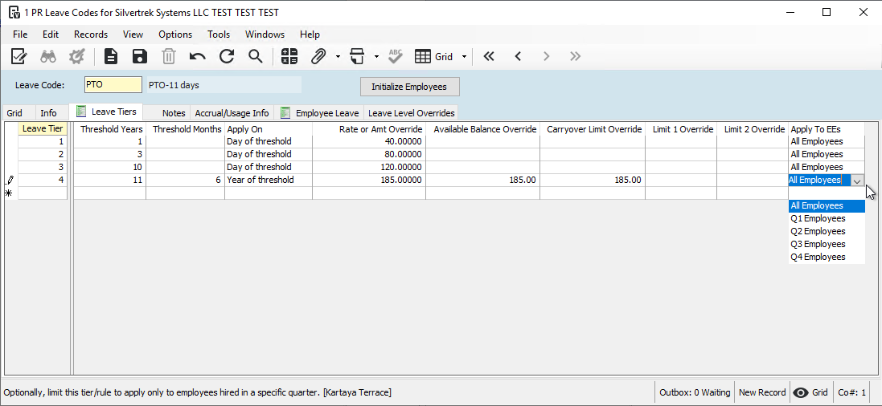Open the Leave Level Overrides tab

pyautogui.click(x=411, y=113)
